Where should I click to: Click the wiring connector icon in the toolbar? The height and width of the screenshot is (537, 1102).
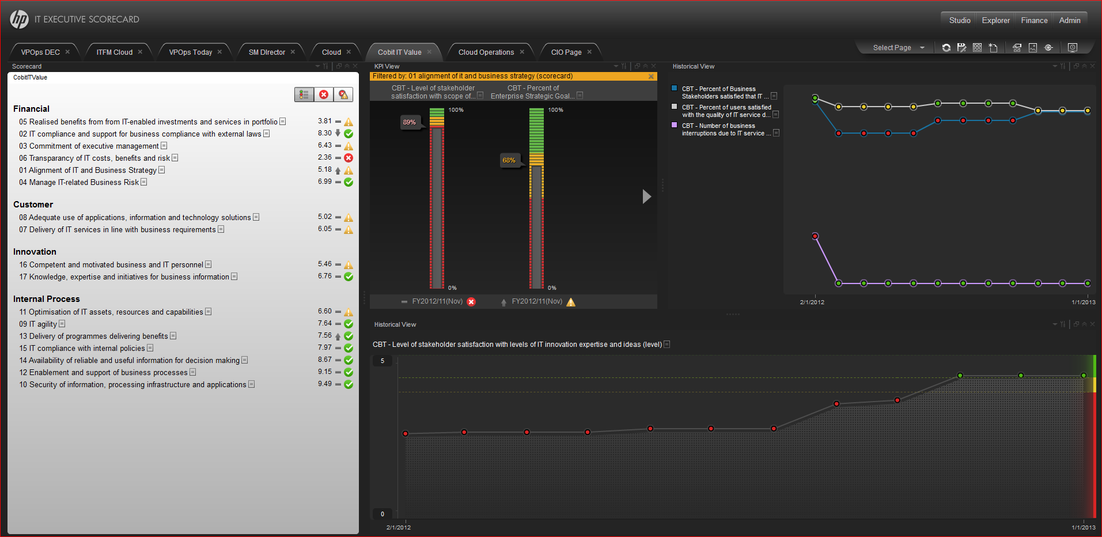click(1048, 48)
